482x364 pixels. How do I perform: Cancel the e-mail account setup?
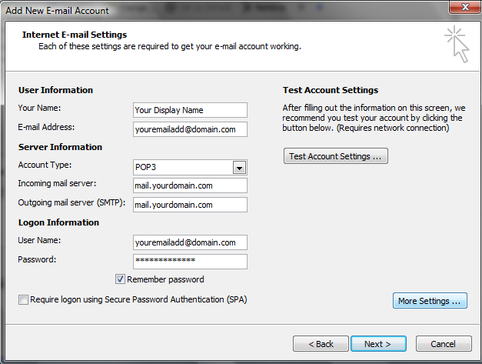(x=443, y=343)
